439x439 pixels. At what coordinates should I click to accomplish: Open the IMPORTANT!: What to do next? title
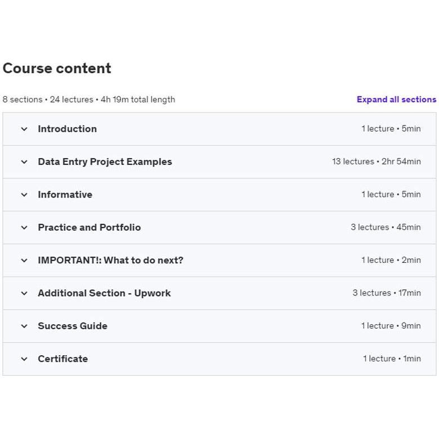110,261
